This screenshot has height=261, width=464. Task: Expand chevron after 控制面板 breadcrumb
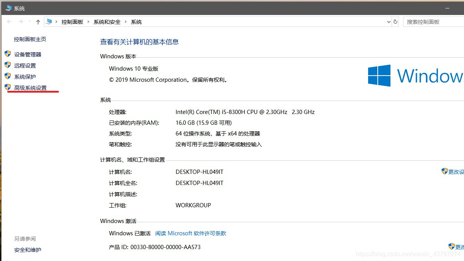tap(89, 22)
